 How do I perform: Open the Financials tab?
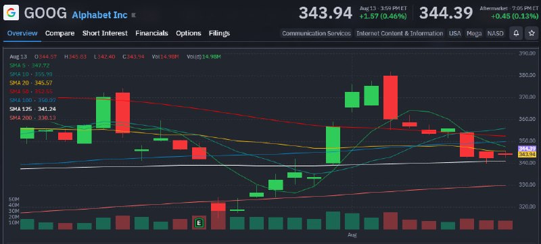point(151,33)
